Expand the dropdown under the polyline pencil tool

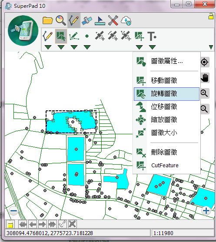click(x=48, y=47)
